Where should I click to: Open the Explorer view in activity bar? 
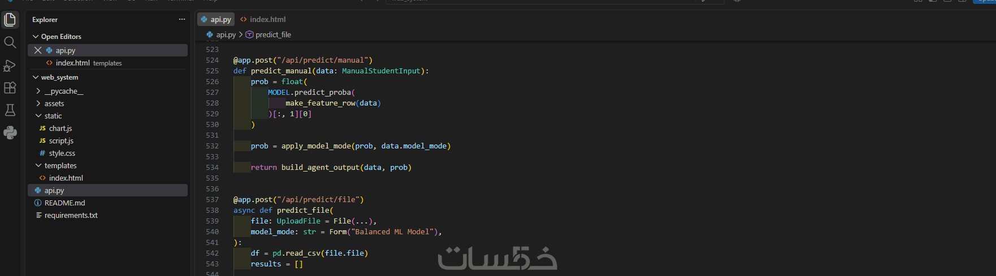click(10, 20)
